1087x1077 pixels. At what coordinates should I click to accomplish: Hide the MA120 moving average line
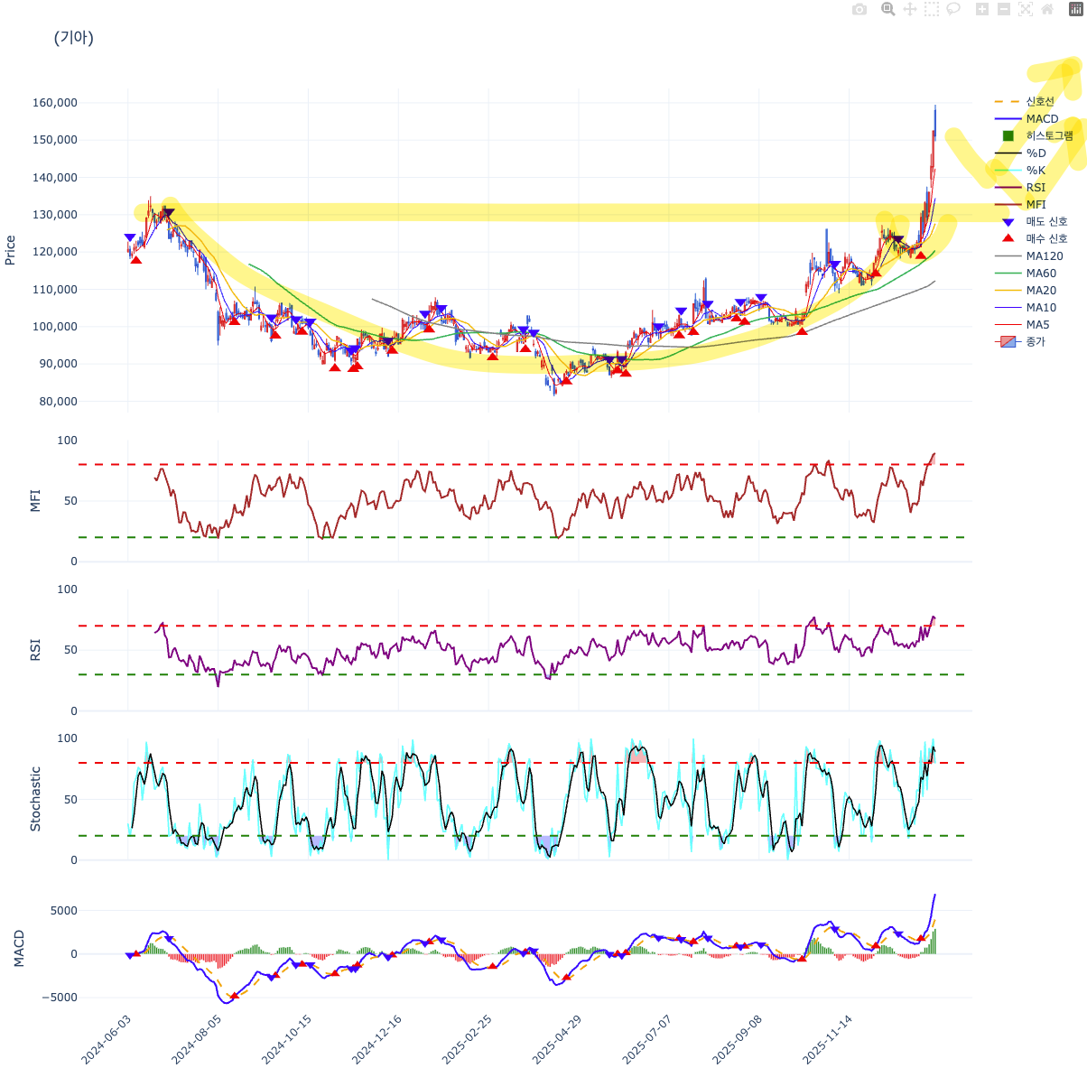pyautogui.click(x=1044, y=255)
